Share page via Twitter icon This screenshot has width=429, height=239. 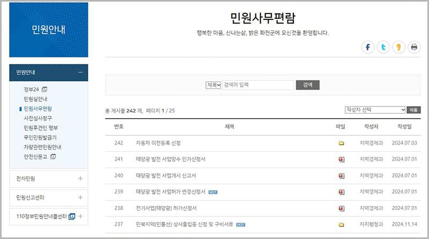(383, 47)
